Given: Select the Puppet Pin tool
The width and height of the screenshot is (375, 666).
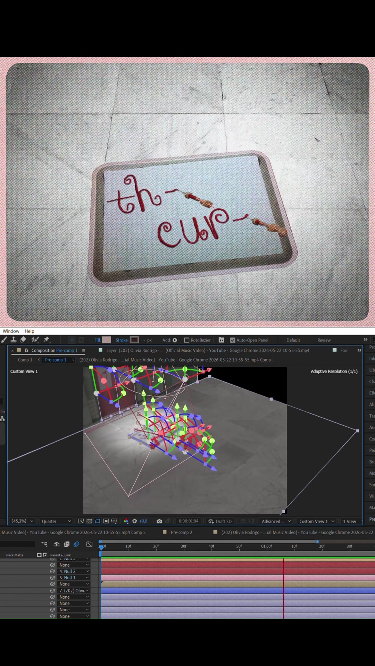Looking at the screenshot, I should pyautogui.click(x=46, y=340).
